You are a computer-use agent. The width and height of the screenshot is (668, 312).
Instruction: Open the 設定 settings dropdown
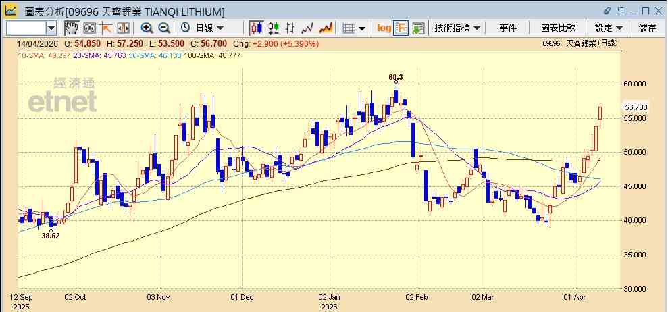(x=609, y=28)
